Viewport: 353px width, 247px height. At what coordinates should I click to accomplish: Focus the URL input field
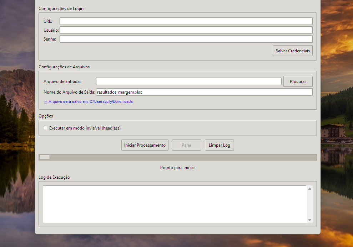click(186, 21)
